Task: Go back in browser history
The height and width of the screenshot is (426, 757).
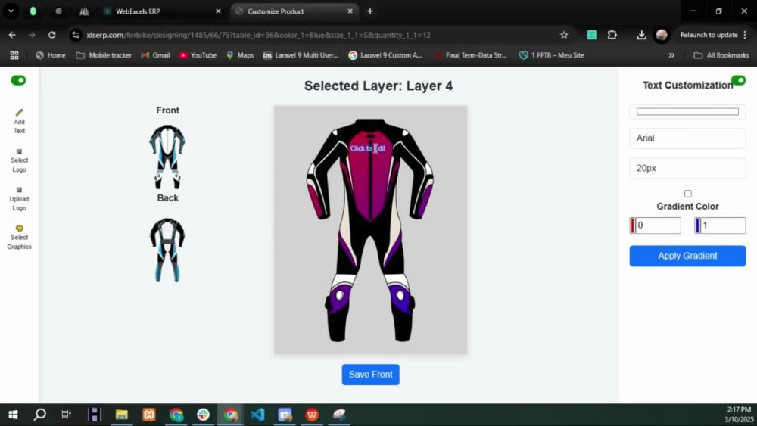Action: tap(12, 35)
